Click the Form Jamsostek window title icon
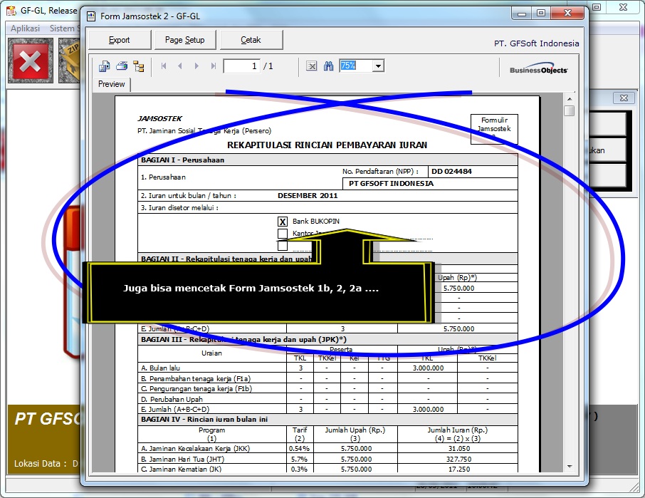Viewport: 645px width, 498px height. 91,16
